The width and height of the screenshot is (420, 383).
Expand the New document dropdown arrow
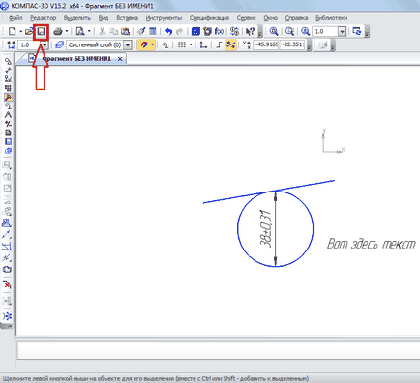[20, 31]
